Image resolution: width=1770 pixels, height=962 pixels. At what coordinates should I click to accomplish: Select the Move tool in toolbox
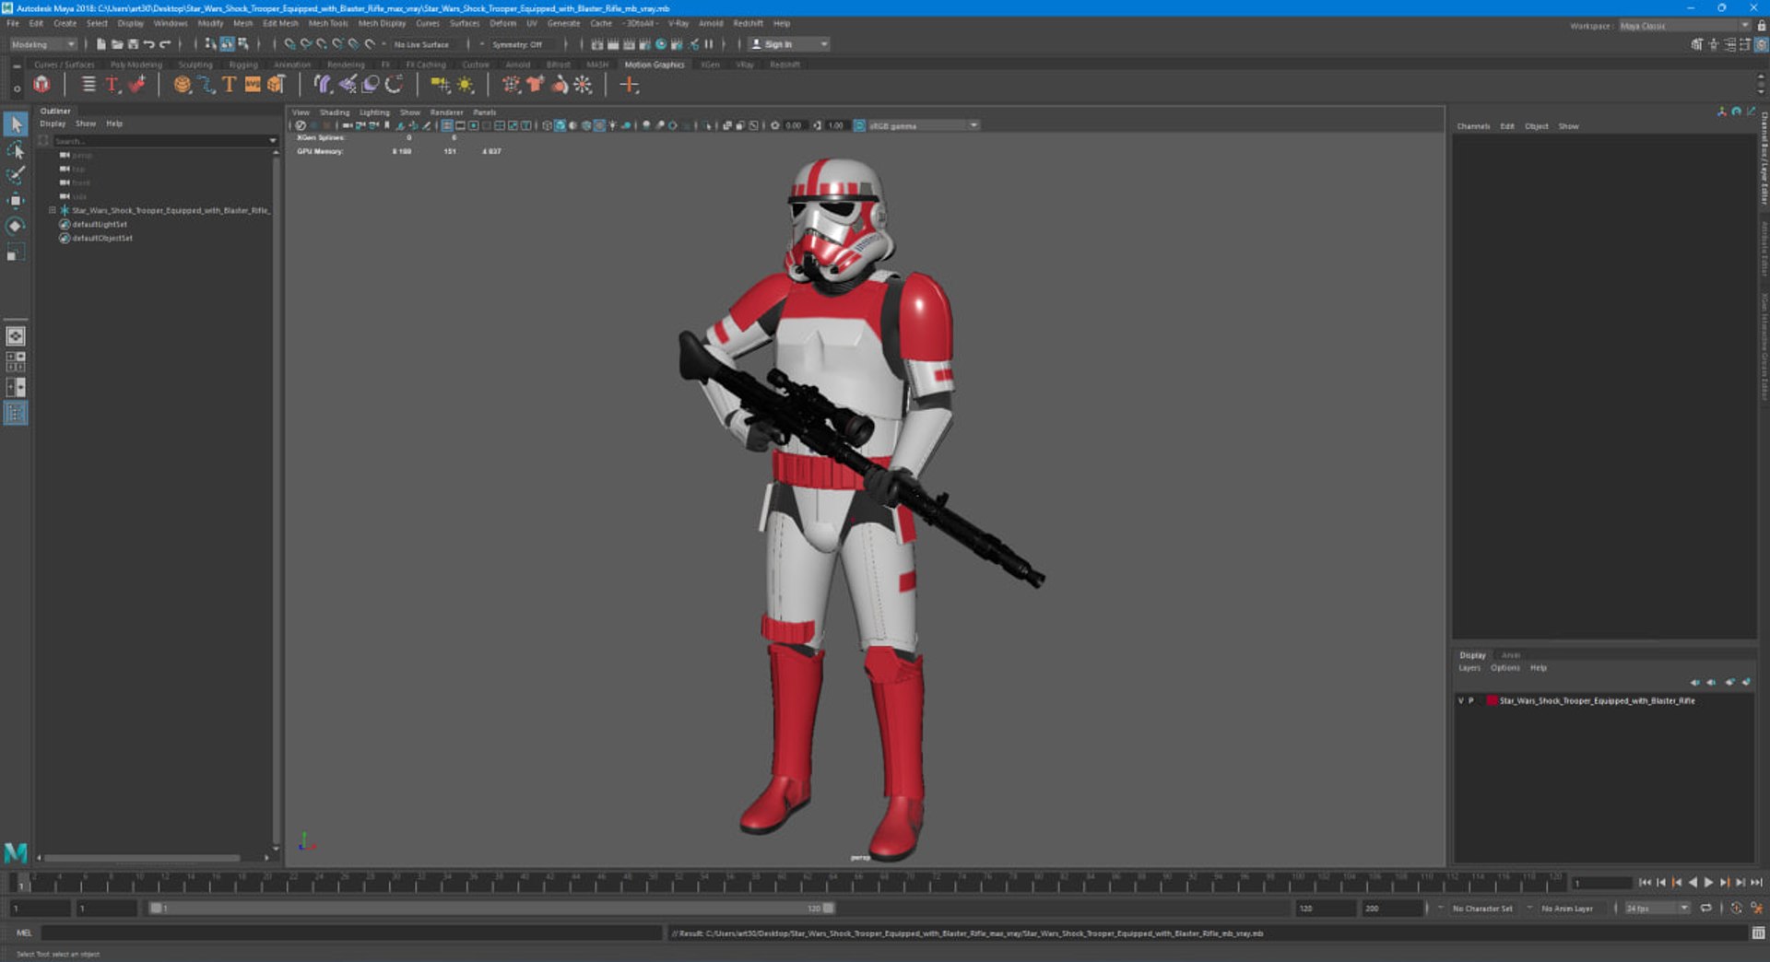(x=16, y=201)
